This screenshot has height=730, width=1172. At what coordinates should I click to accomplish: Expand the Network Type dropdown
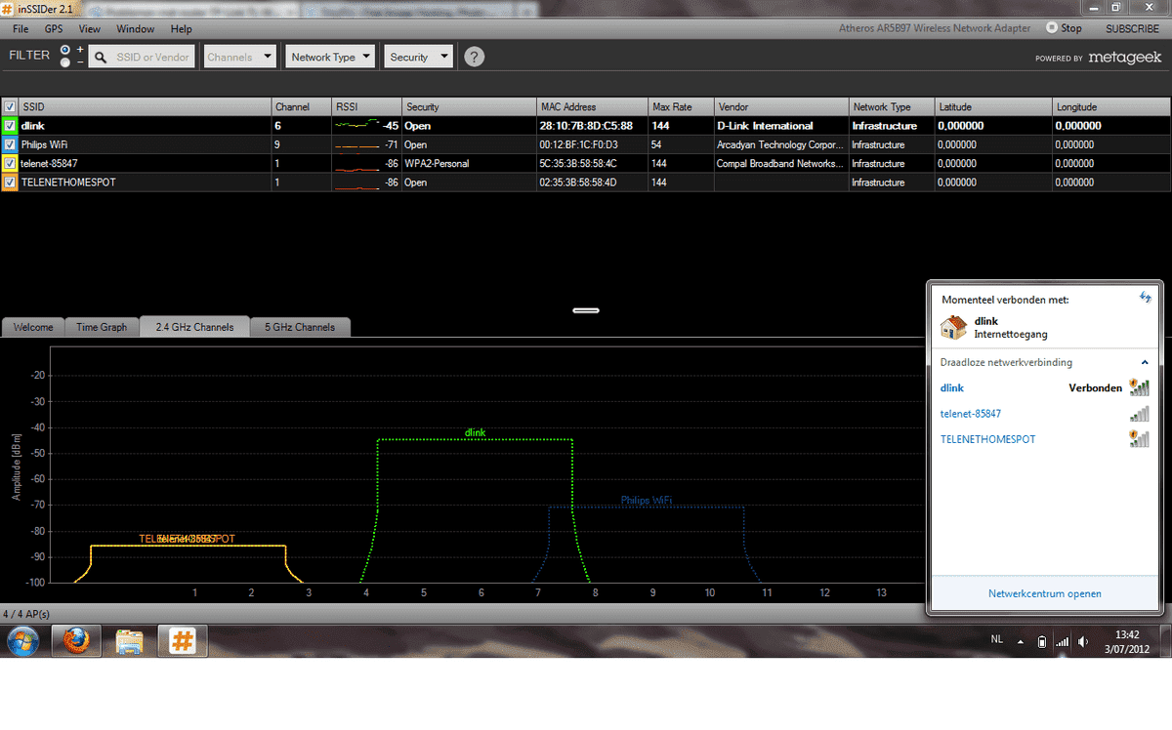331,57
